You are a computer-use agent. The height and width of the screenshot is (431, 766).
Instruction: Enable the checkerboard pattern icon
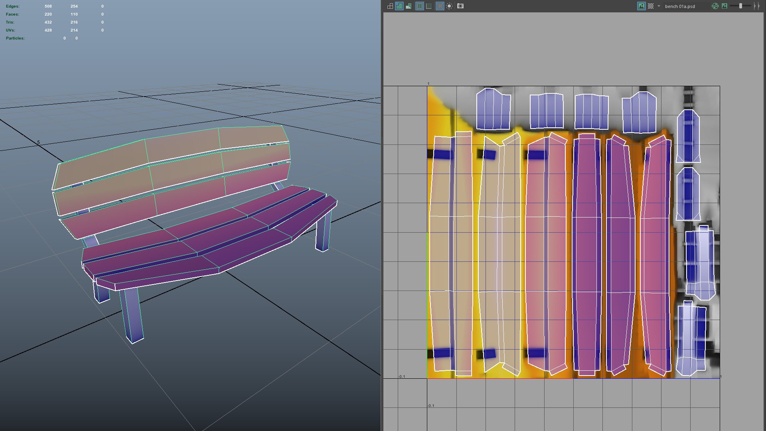[x=651, y=6]
